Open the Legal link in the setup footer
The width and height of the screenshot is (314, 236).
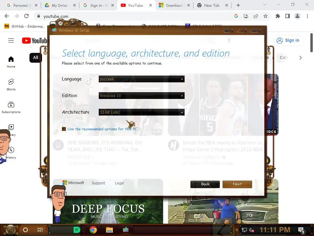119,183
